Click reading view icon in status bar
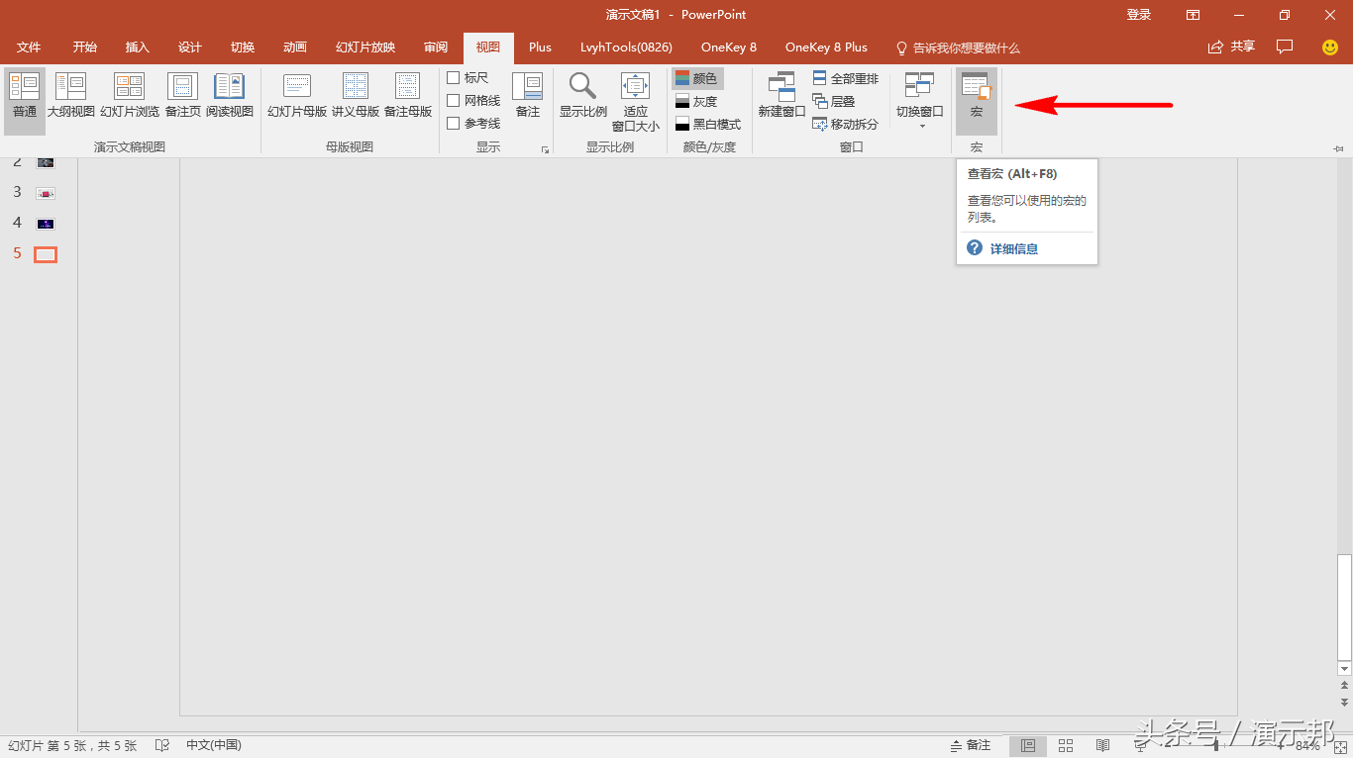The width and height of the screenshot is (1353, 758). (x=1102, y=745)
